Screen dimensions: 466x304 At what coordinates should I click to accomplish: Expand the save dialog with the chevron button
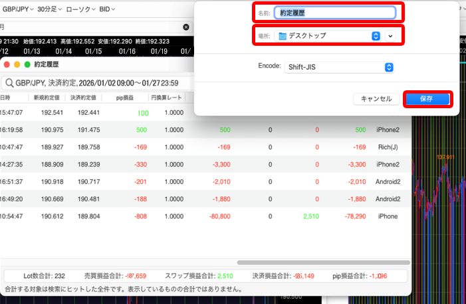391,36
